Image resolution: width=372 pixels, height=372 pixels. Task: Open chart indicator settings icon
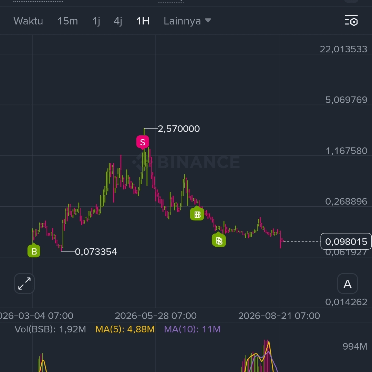click(351, 21)
